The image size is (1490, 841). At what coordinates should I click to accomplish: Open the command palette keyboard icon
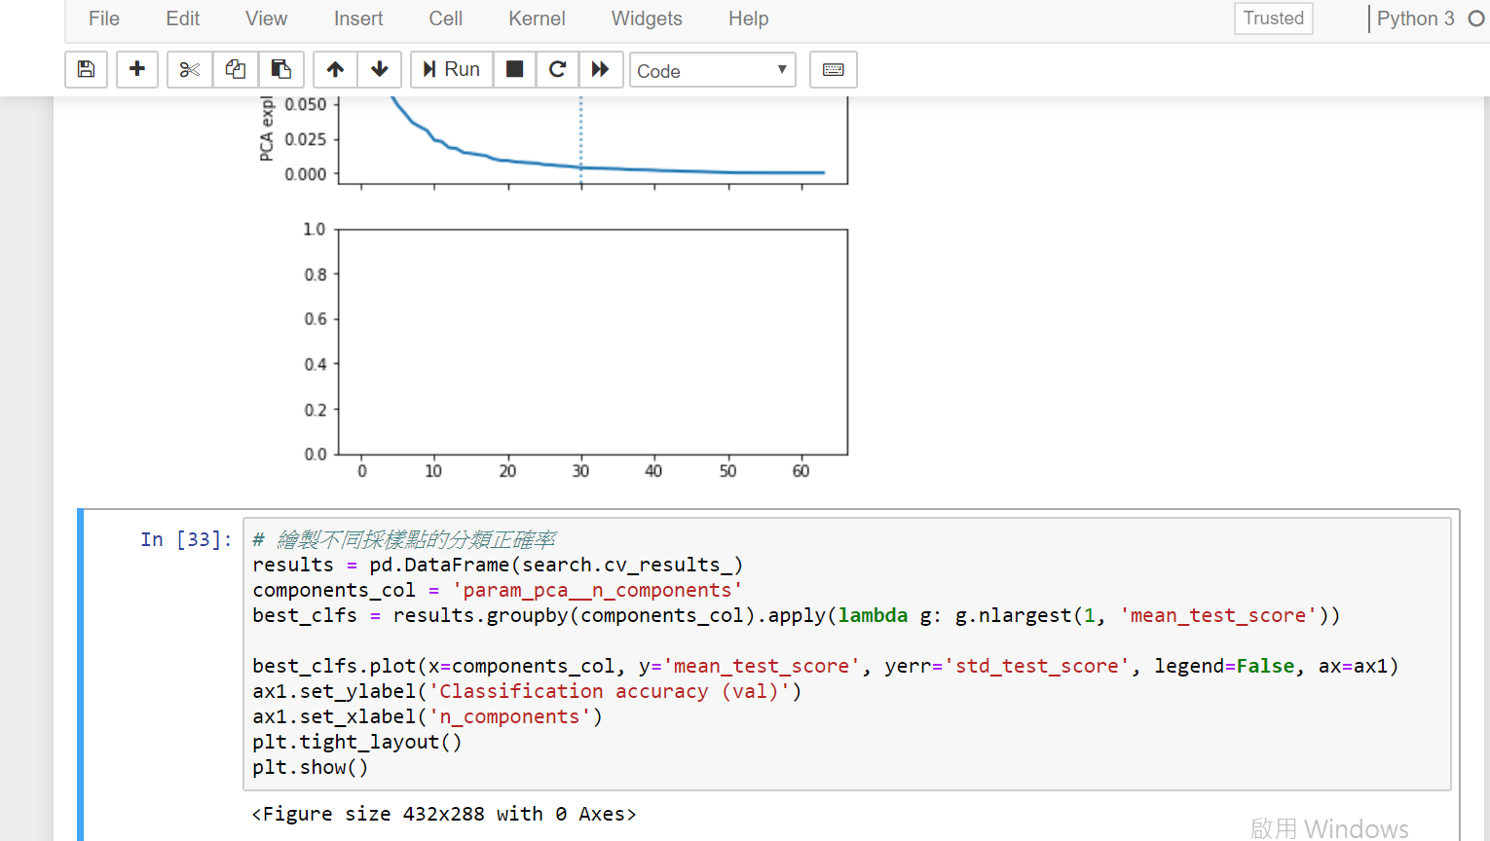click(x=834, y=69)
